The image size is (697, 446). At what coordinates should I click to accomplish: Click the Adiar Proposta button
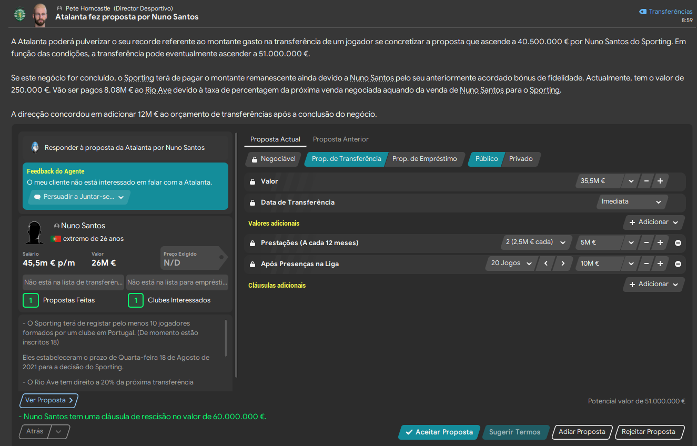point(582,432)
